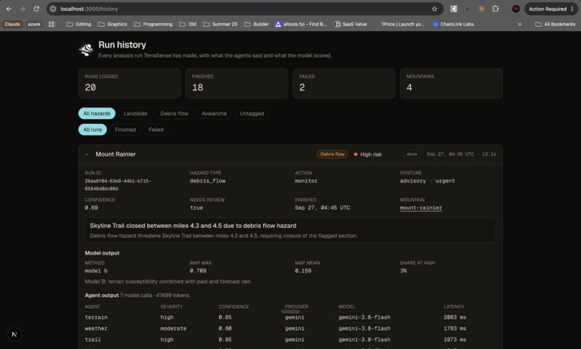The height and width of the screenshot is (349, 581).
Task: Click the Failed 2 stat card
Action: click(x=344, y=84)
